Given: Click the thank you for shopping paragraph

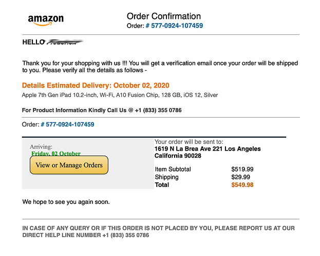Looking at the screenshot, I should [160, 67].
